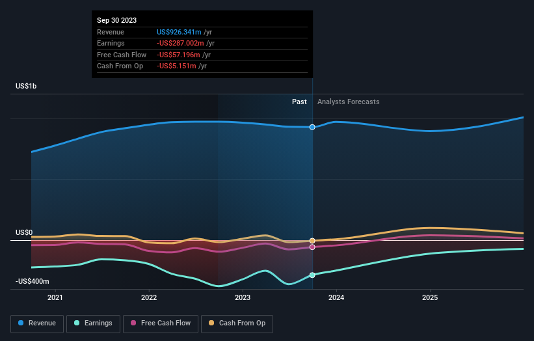Click the Past section label
The image size is (534, 341).
pyautogui.click(x=299, y=102)
